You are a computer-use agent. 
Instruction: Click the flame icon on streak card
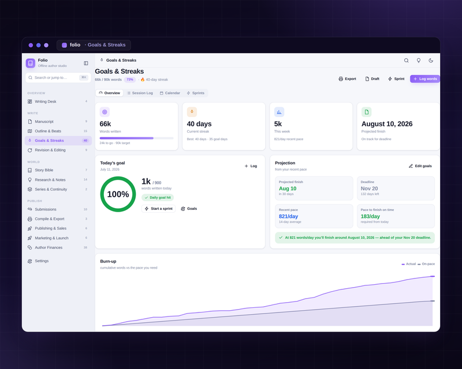192,112
